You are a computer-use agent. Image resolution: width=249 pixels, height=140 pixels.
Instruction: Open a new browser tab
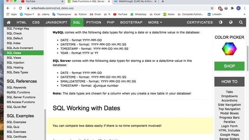tap(163, 2)
